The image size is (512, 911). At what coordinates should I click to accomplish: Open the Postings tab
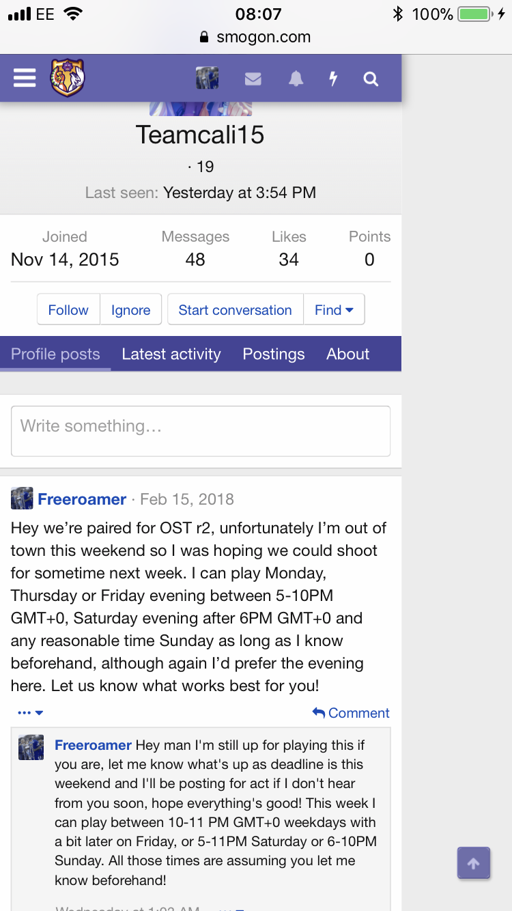pyautogui.click(x=274, y=354)
